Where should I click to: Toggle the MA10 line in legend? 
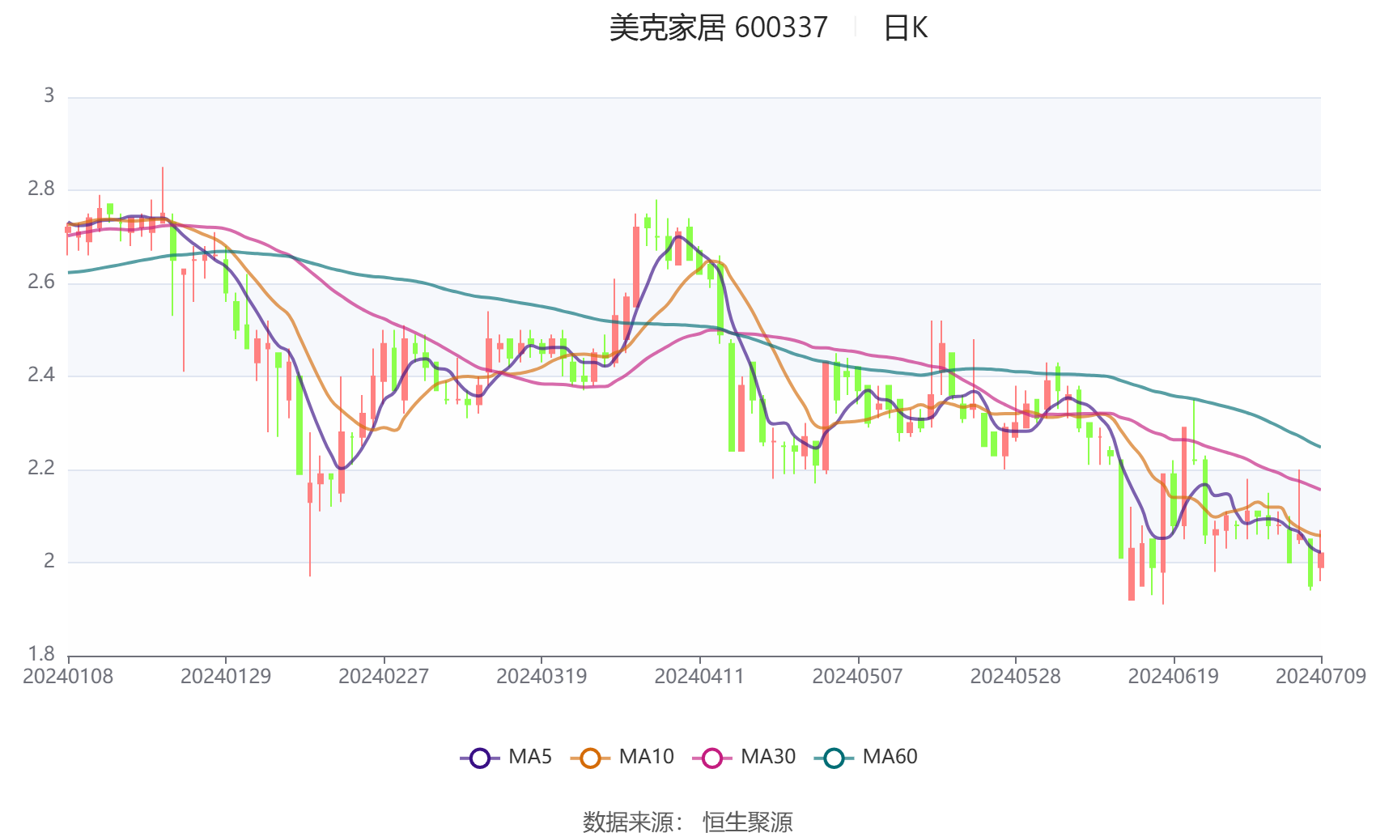[x=622, y=758]
